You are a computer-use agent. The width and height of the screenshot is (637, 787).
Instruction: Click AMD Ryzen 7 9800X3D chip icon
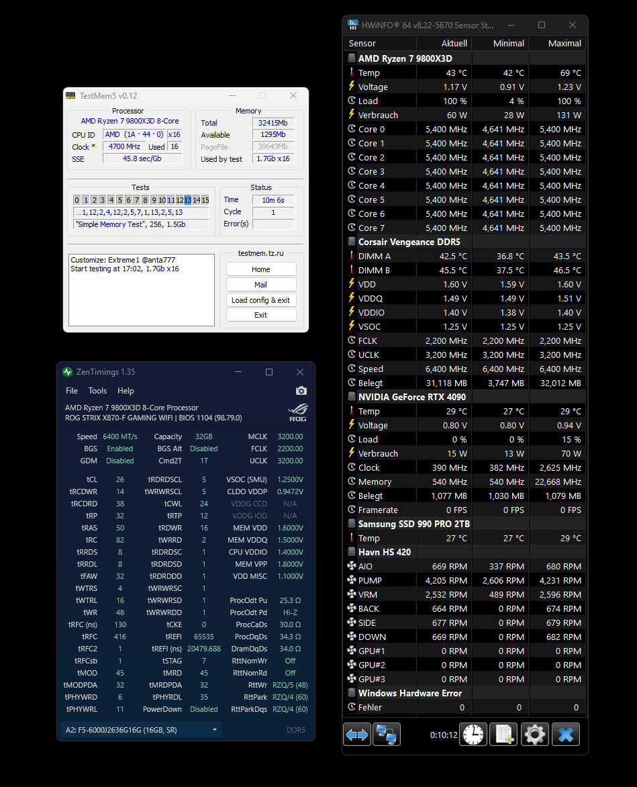tap(352, 58)
